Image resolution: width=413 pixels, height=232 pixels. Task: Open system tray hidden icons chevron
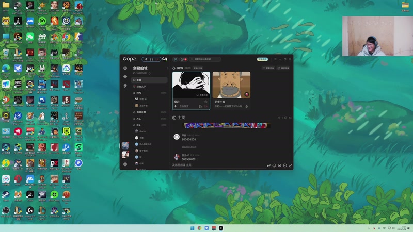pyautogui.click(x=369, y=228)
